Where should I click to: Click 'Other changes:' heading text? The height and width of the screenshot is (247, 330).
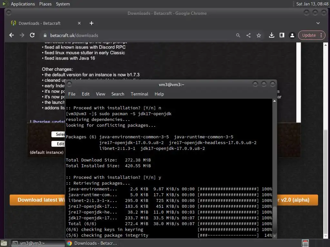(x=57, y=69)
